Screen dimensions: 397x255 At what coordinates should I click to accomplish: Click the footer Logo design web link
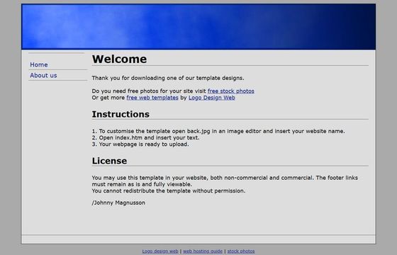[160, 251]
